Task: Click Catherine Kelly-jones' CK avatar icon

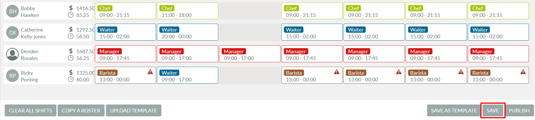Action: [12, 33]
